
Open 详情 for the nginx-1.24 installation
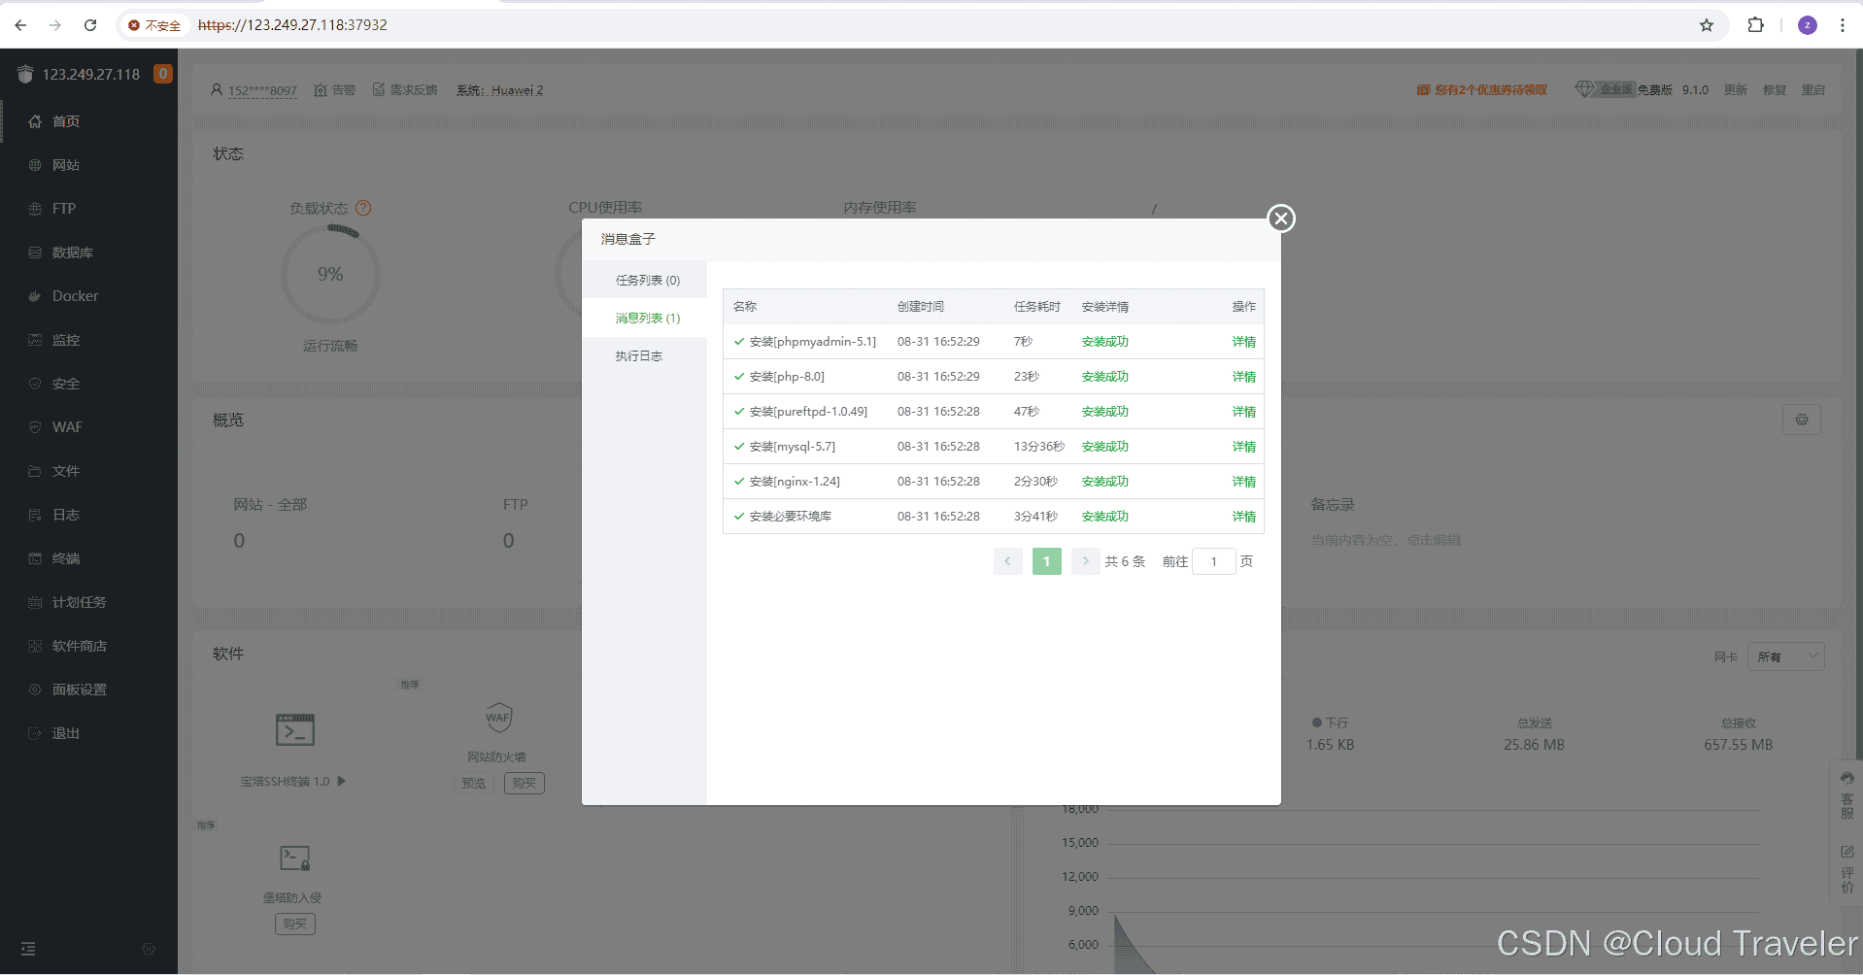point(1243,481)
